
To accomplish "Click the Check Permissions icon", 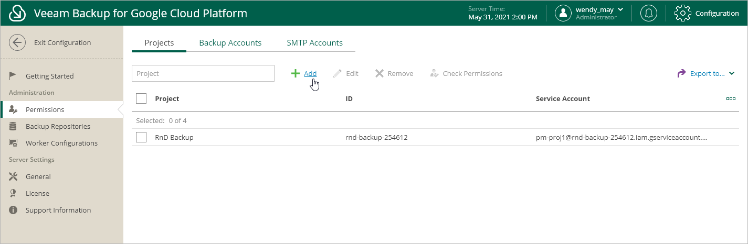I will 434,73.
